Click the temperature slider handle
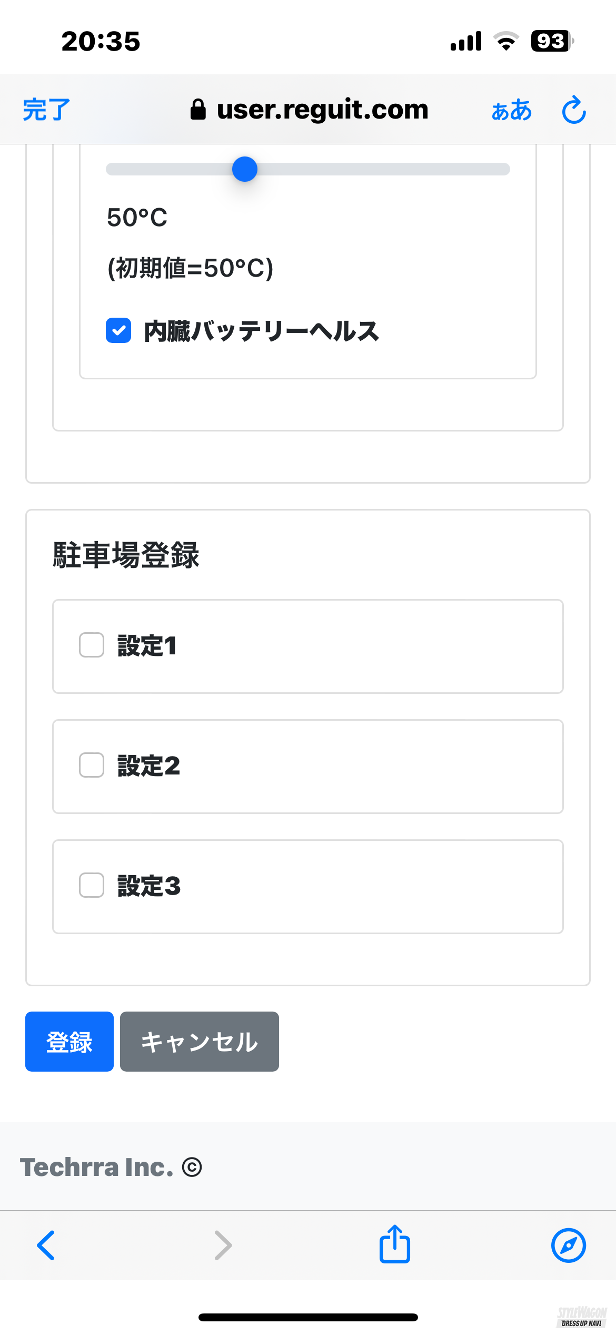The height and width of the screenshot is (1334, 616). coord(245,169)
